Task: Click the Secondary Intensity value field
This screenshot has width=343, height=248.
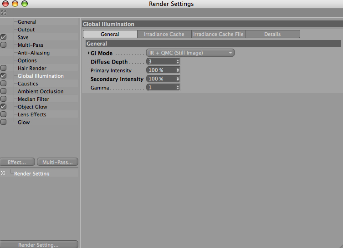Action: 161,79
